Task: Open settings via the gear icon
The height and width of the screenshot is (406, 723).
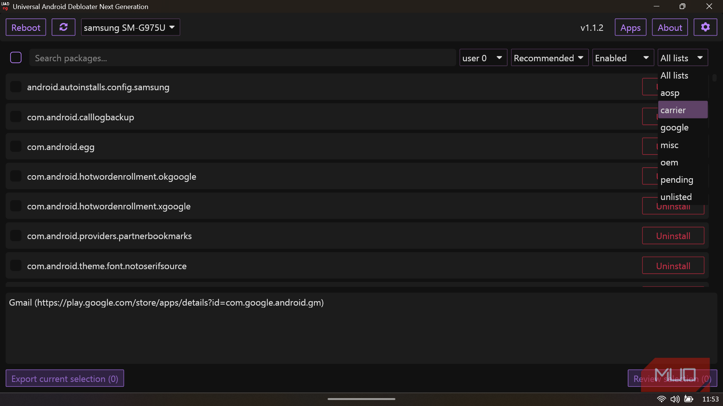Action: point(705,27)
